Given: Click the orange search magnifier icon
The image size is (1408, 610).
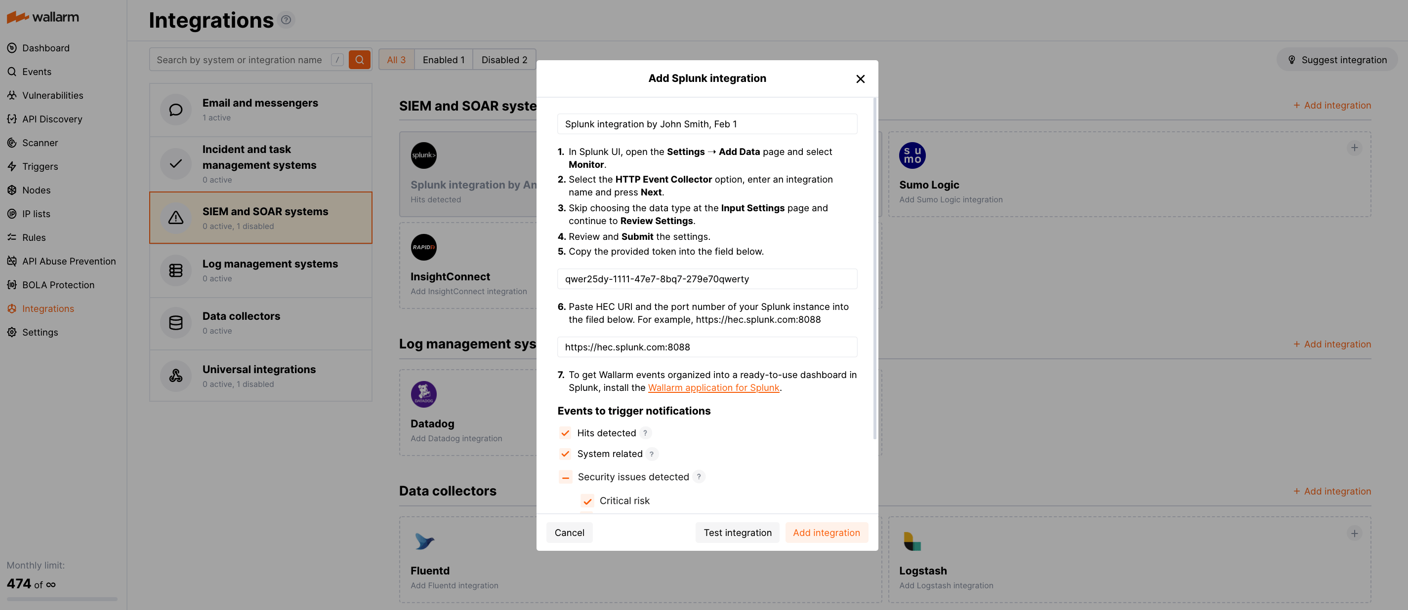Looking at the screenshot, I should click(x=359, y=60).
